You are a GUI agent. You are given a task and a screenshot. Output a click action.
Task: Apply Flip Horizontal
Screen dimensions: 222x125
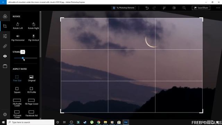coord(18,38)
